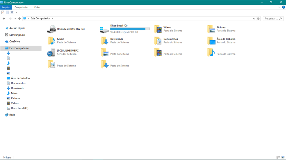Image resolution: width=286 pixels, height=160 pixels.
Task: Open the Downloads folder icon in main pane
Action: [x=105, y=41]
